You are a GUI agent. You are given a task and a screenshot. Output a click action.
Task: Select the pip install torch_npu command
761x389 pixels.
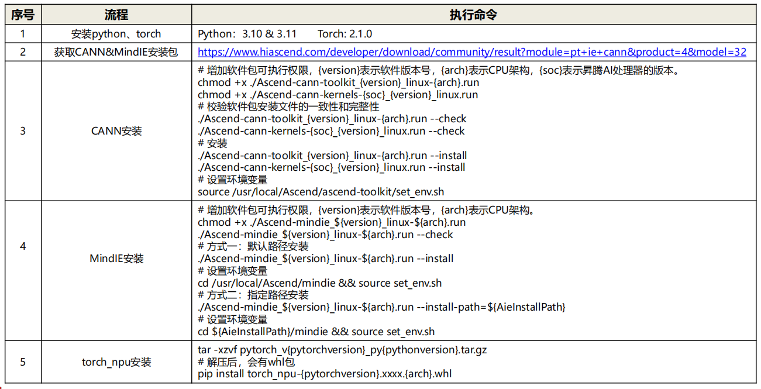[325, 374]
